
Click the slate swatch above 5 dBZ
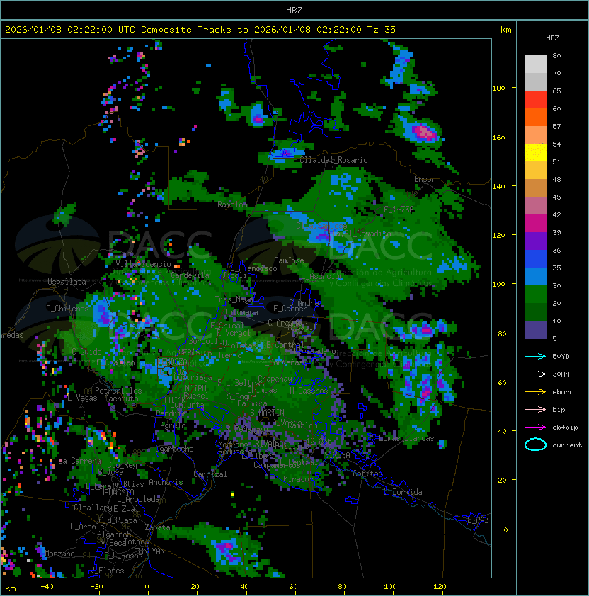tap(535, 330)
